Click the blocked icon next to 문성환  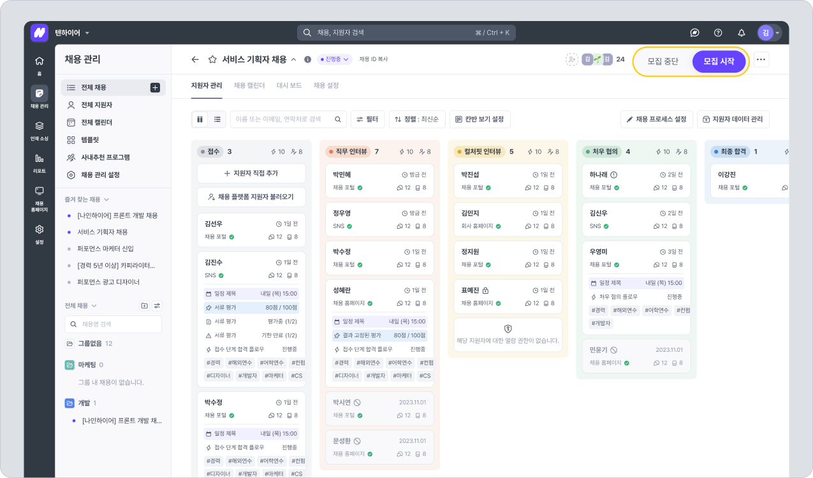(x=357, y=441)
